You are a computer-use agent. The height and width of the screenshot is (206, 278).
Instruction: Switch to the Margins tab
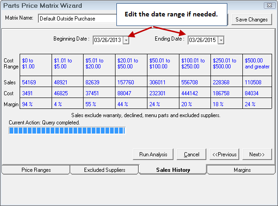click(241, 170)
